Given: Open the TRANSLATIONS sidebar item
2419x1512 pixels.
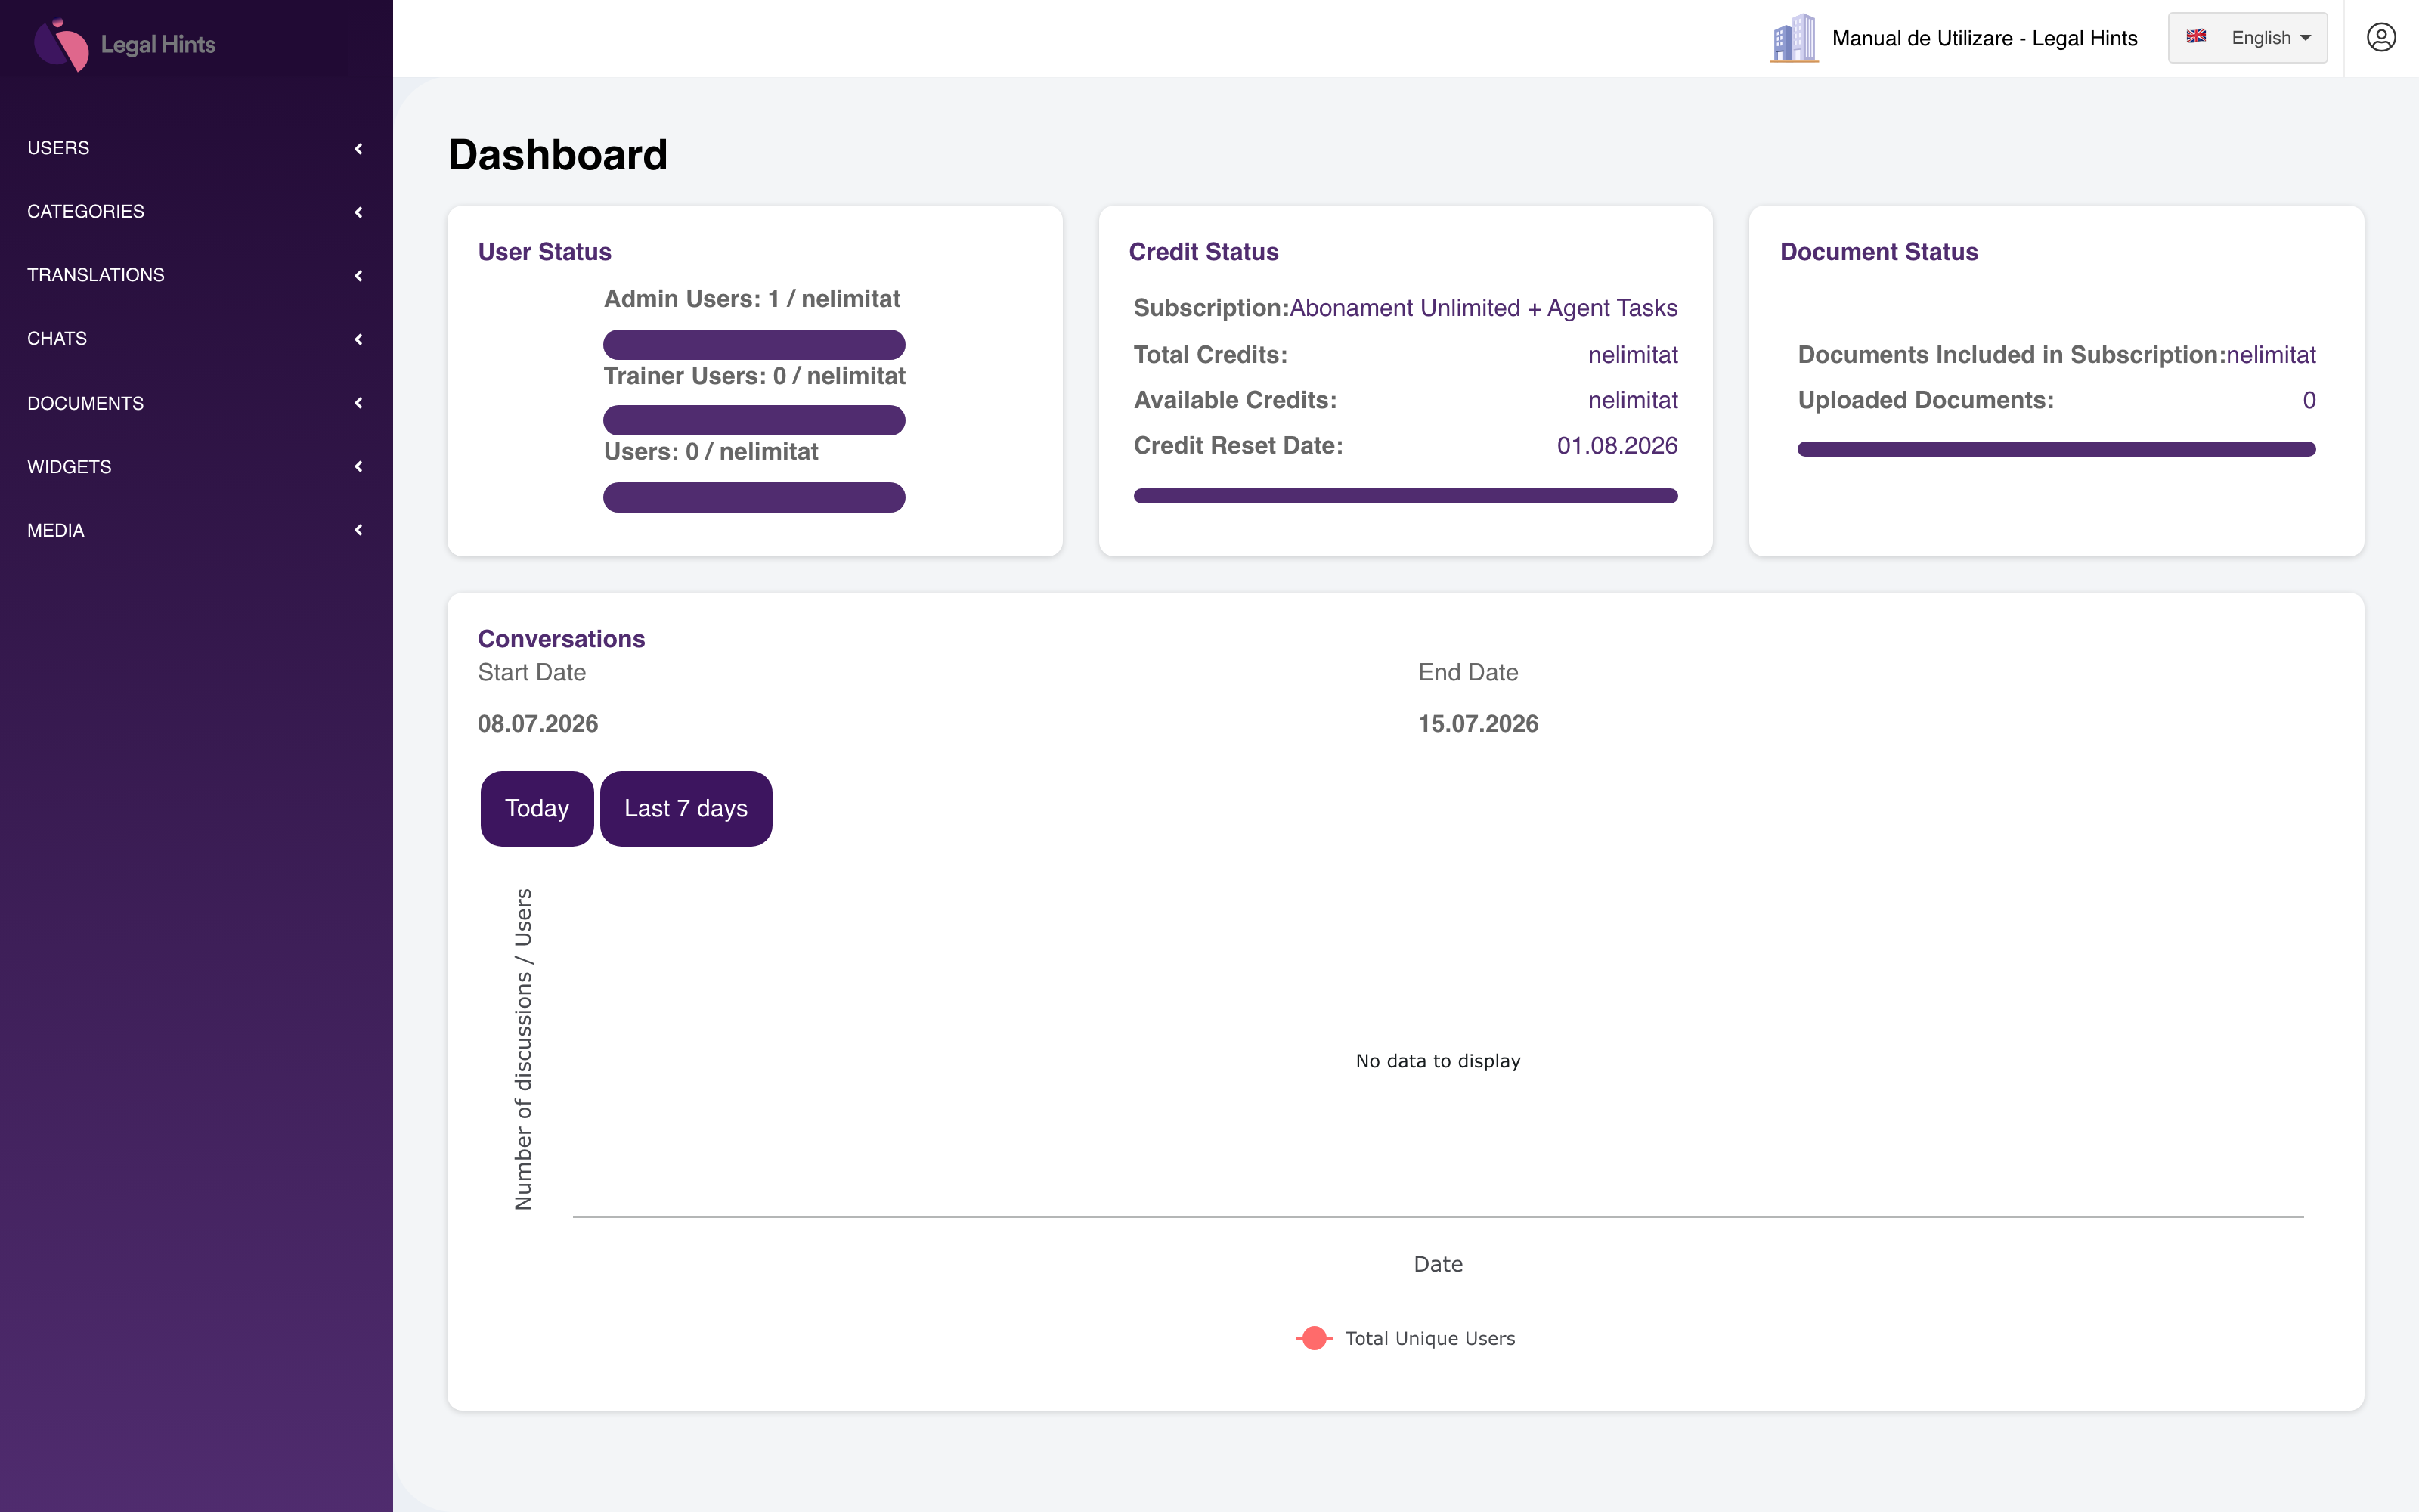Looking at the screenshot, I should [x=196, y=275].
